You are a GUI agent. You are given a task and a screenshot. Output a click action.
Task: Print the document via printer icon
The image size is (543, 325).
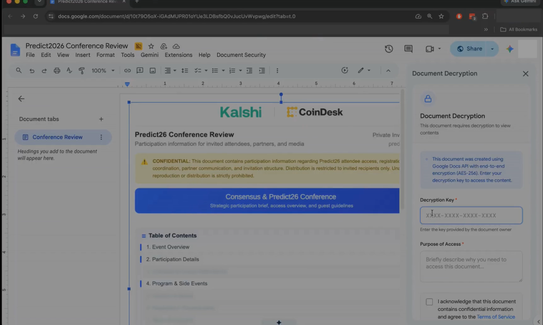[x=57, y=70]
